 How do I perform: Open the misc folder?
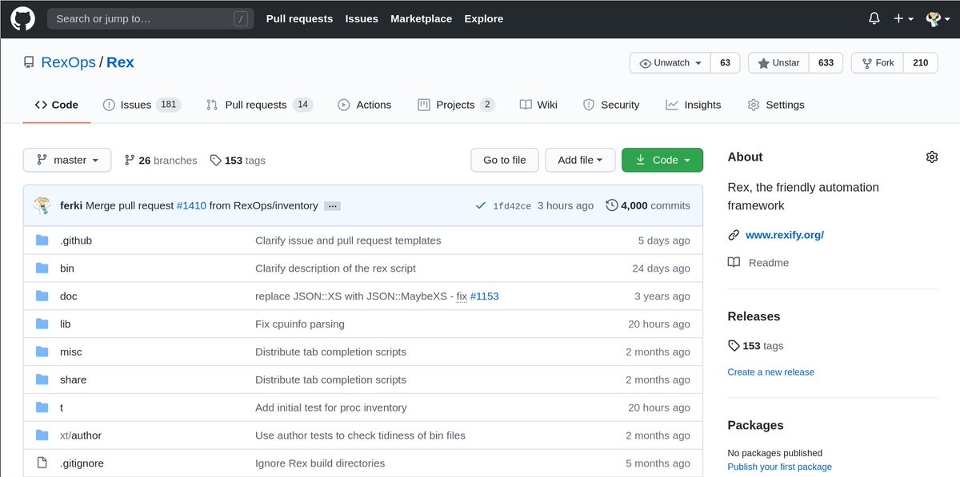[71, 352]
